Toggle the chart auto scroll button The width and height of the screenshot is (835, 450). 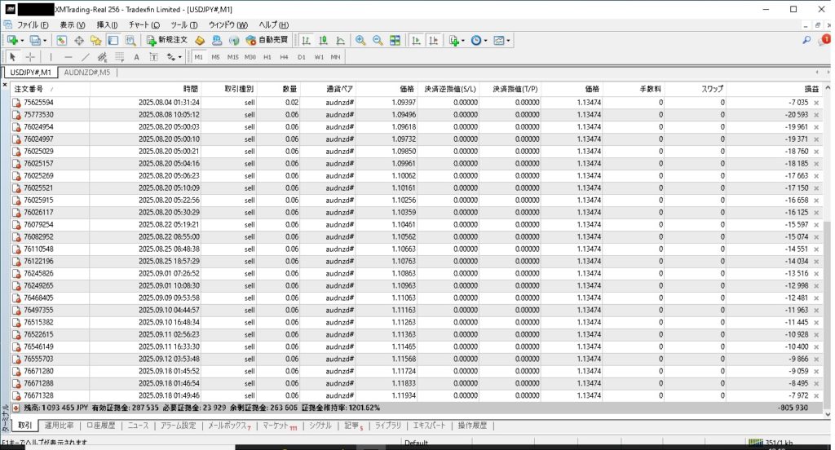(x=416, y=40)
